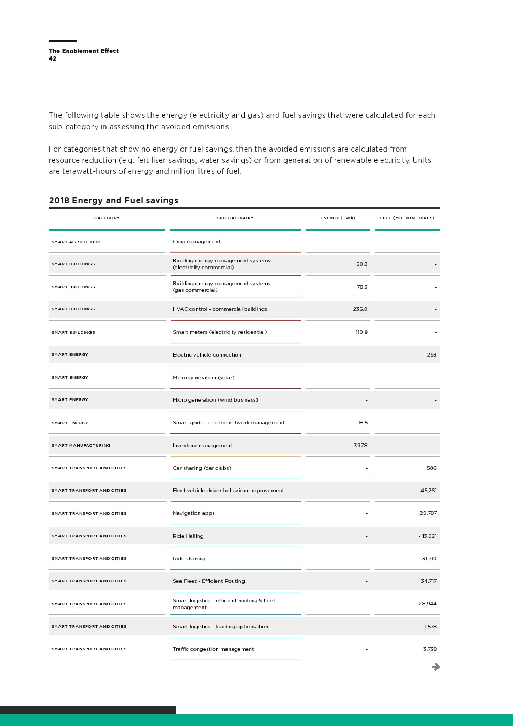The height and width of the screenshot is (726, 513).
Task: Click the "The Enablement Effect" page header
Action: coord(84,51)
